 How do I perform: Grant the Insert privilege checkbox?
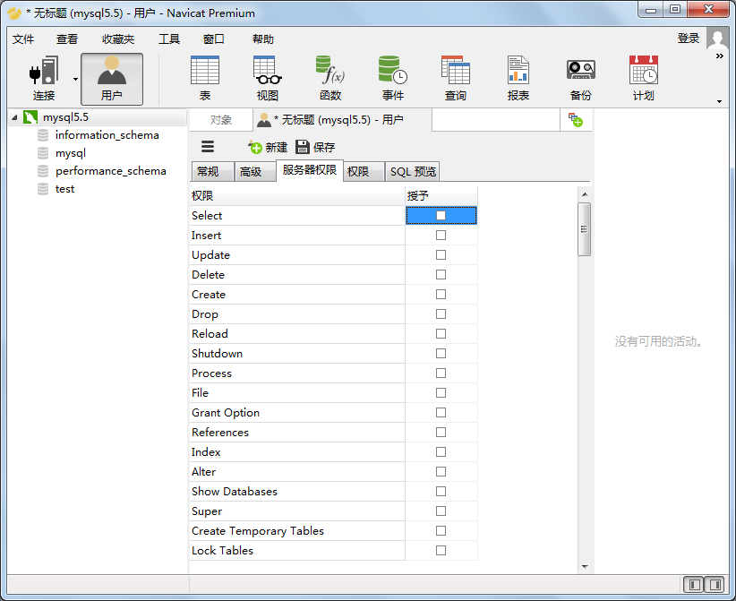441,236
